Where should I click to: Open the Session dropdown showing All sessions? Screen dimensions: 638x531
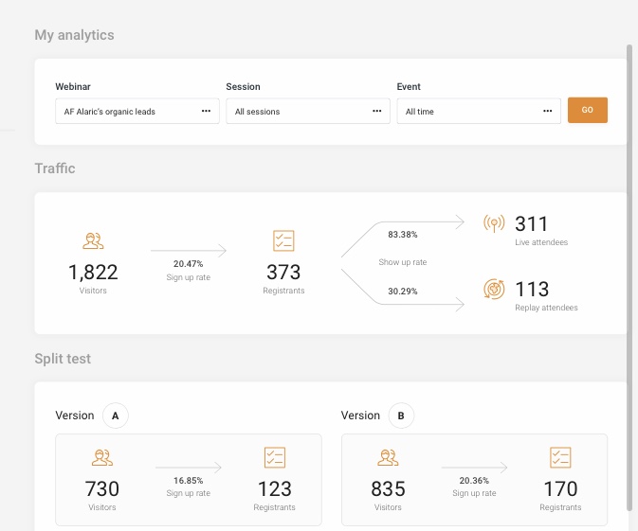tap(308, 112)
